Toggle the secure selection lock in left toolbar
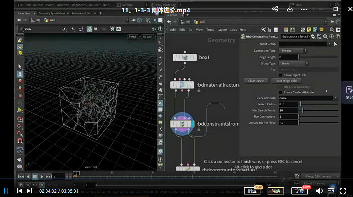The image size is (353, 197). tap(20, 74)
